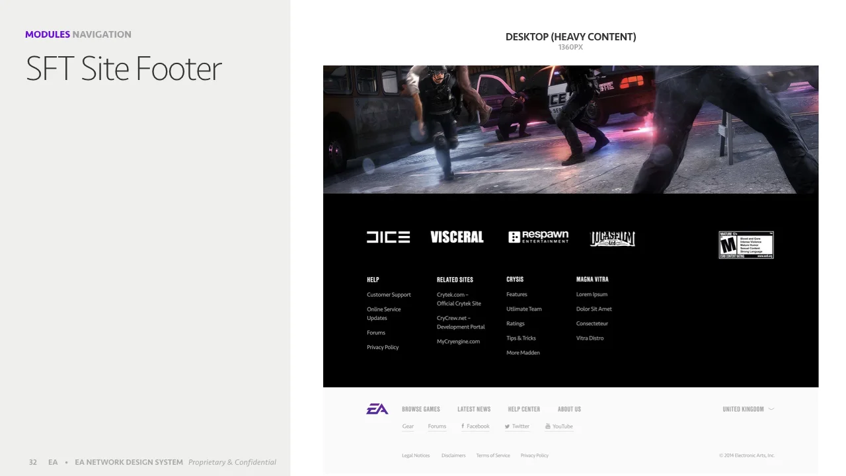Viewport: 846px width, 476px height.
Task: Click the Magna Vitra column heading
Action: tap(592, 280)
